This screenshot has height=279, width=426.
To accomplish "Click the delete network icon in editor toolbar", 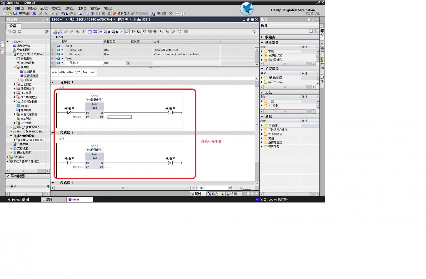I will 60,32.
